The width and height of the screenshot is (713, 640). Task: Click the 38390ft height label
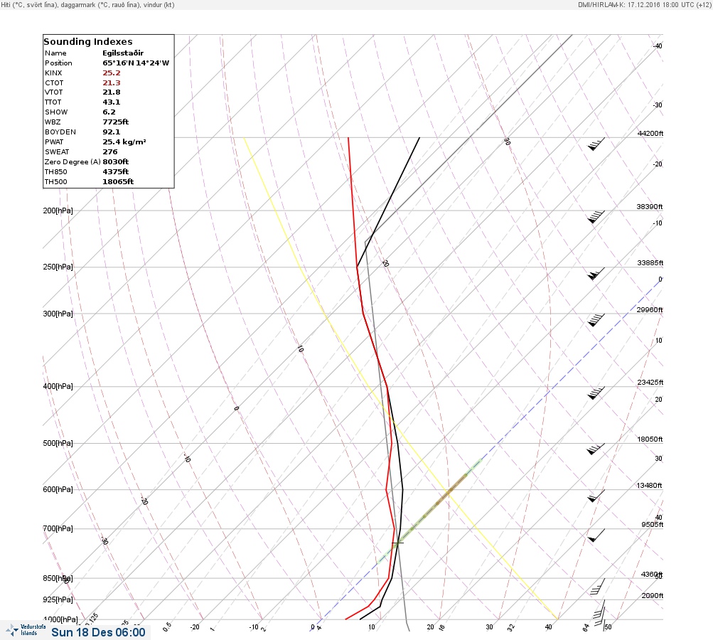649,206
